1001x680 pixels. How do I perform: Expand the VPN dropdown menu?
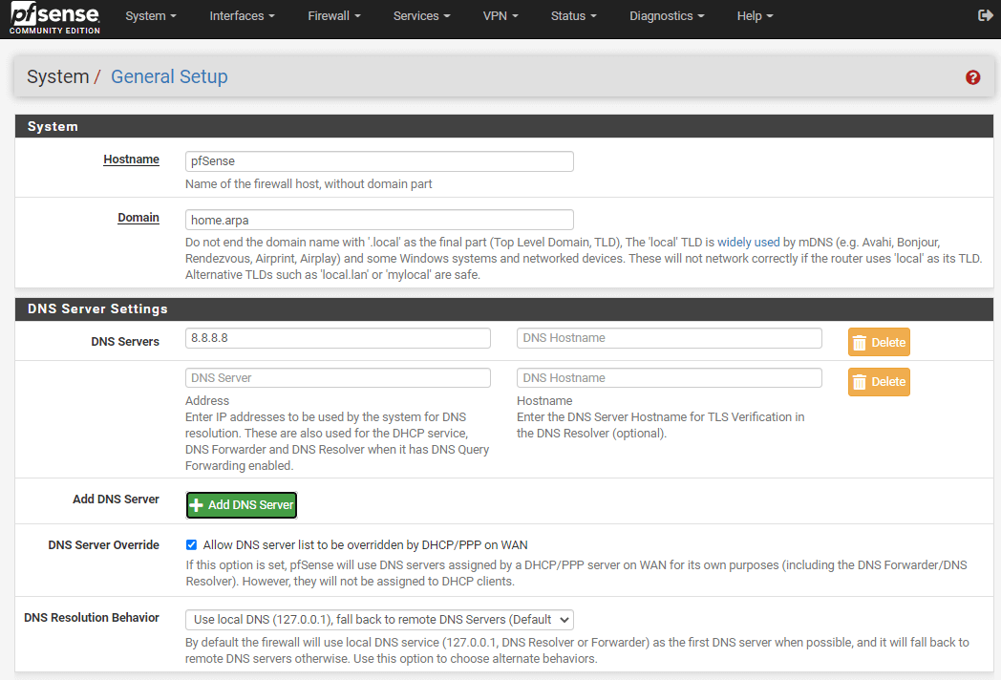pos(500,16)
